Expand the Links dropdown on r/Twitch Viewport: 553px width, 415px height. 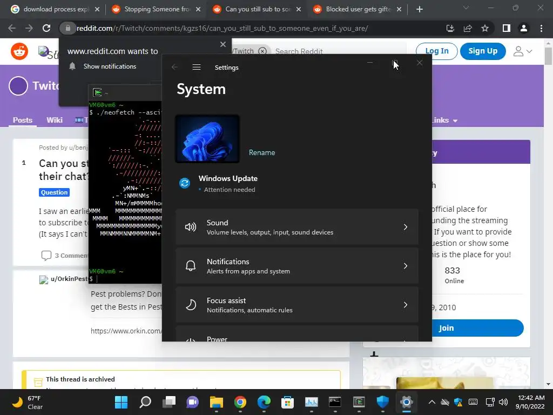(444, 121)
